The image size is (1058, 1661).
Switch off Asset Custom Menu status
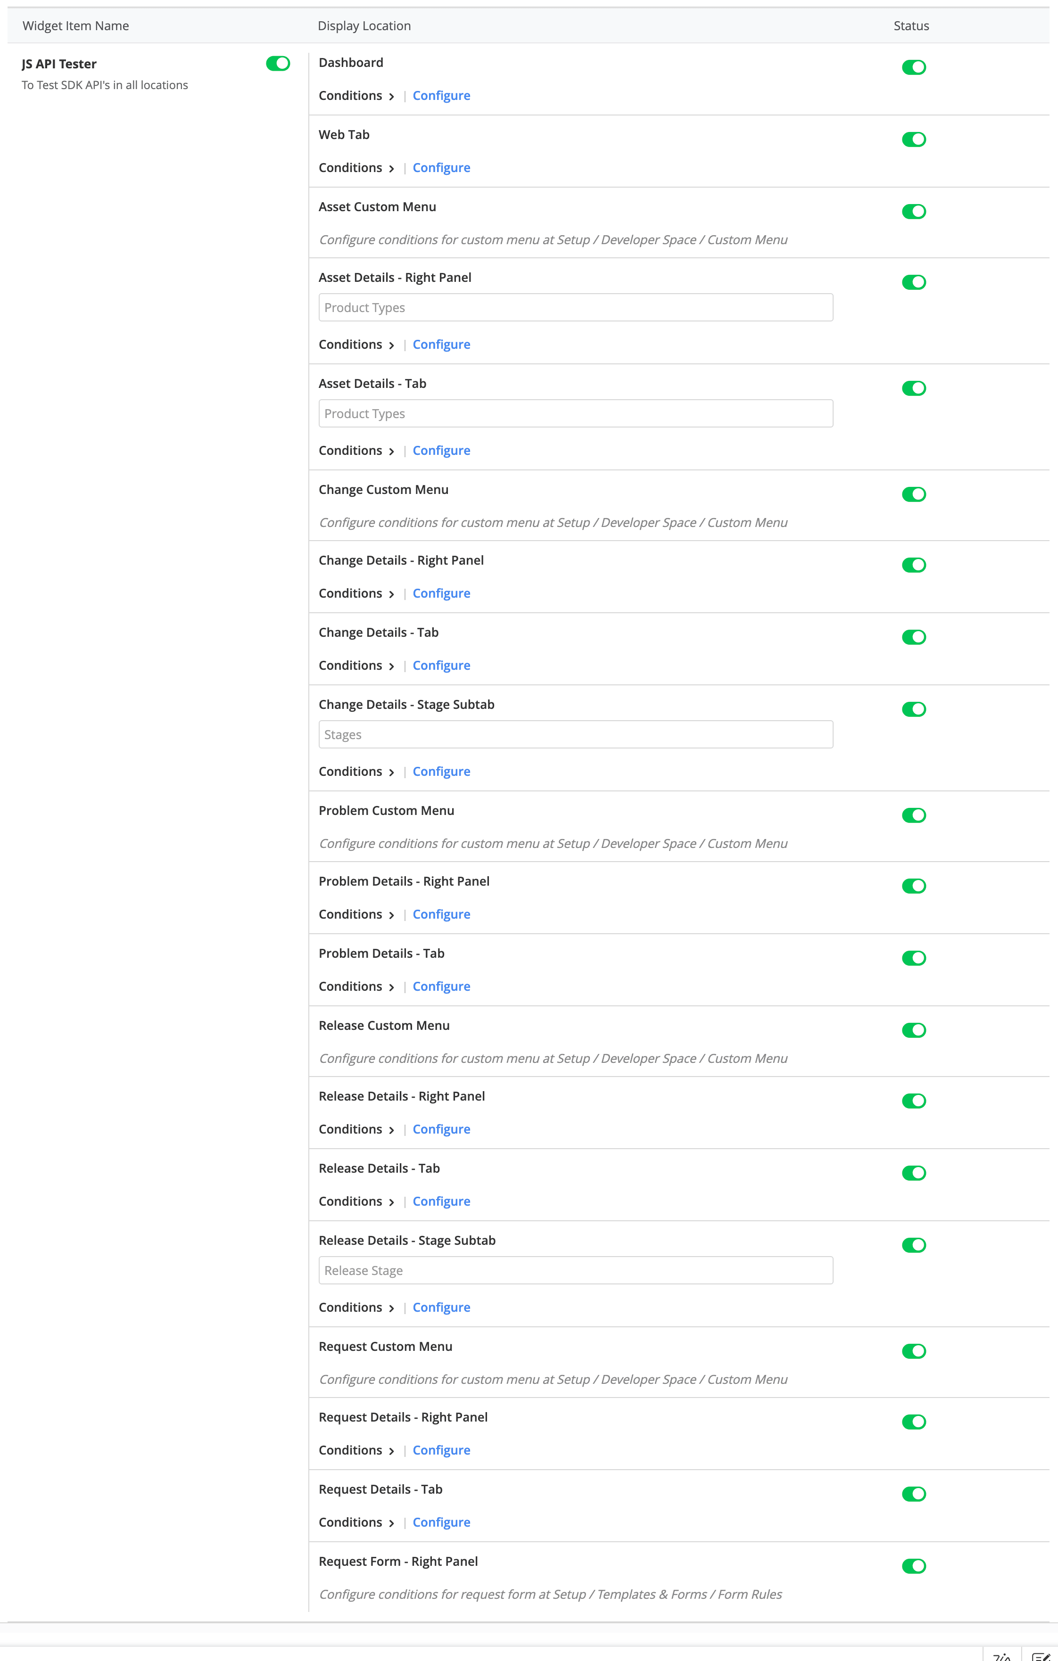click(913, 212)
